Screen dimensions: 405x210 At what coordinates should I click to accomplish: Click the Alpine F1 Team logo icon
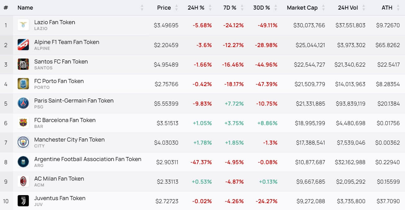click(x=23, y=45)
